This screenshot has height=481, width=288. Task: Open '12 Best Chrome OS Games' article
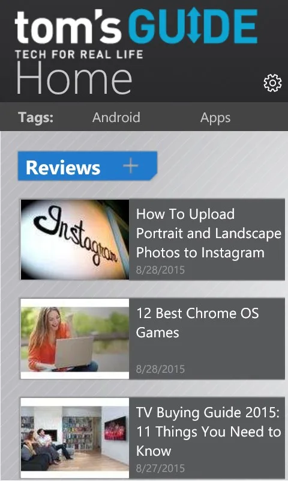click(197, 323)
